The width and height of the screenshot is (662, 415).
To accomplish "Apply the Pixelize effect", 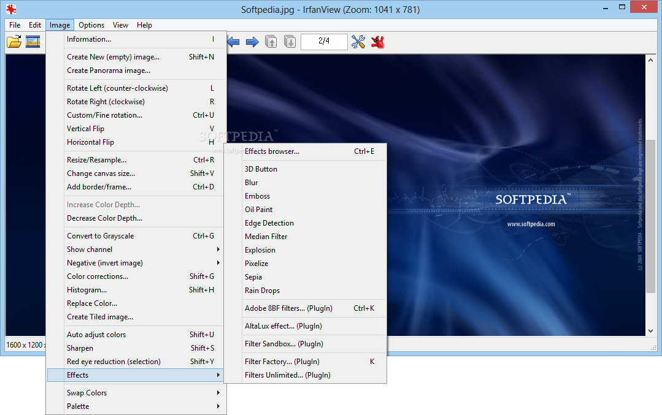I will 305,264.
